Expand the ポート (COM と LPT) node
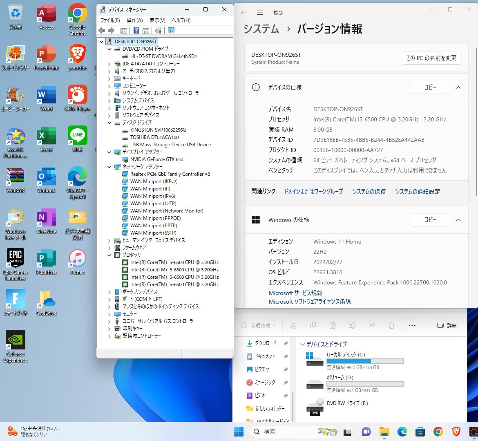The image size is (478, 441). click(x=109, y=300)
